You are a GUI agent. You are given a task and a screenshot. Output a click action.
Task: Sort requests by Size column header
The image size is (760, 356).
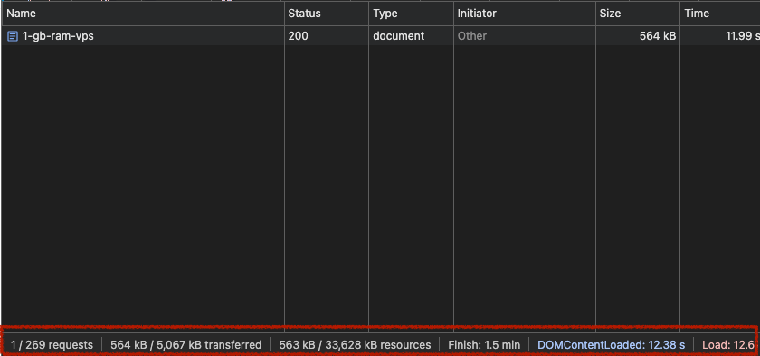click(x=637, y=14)
